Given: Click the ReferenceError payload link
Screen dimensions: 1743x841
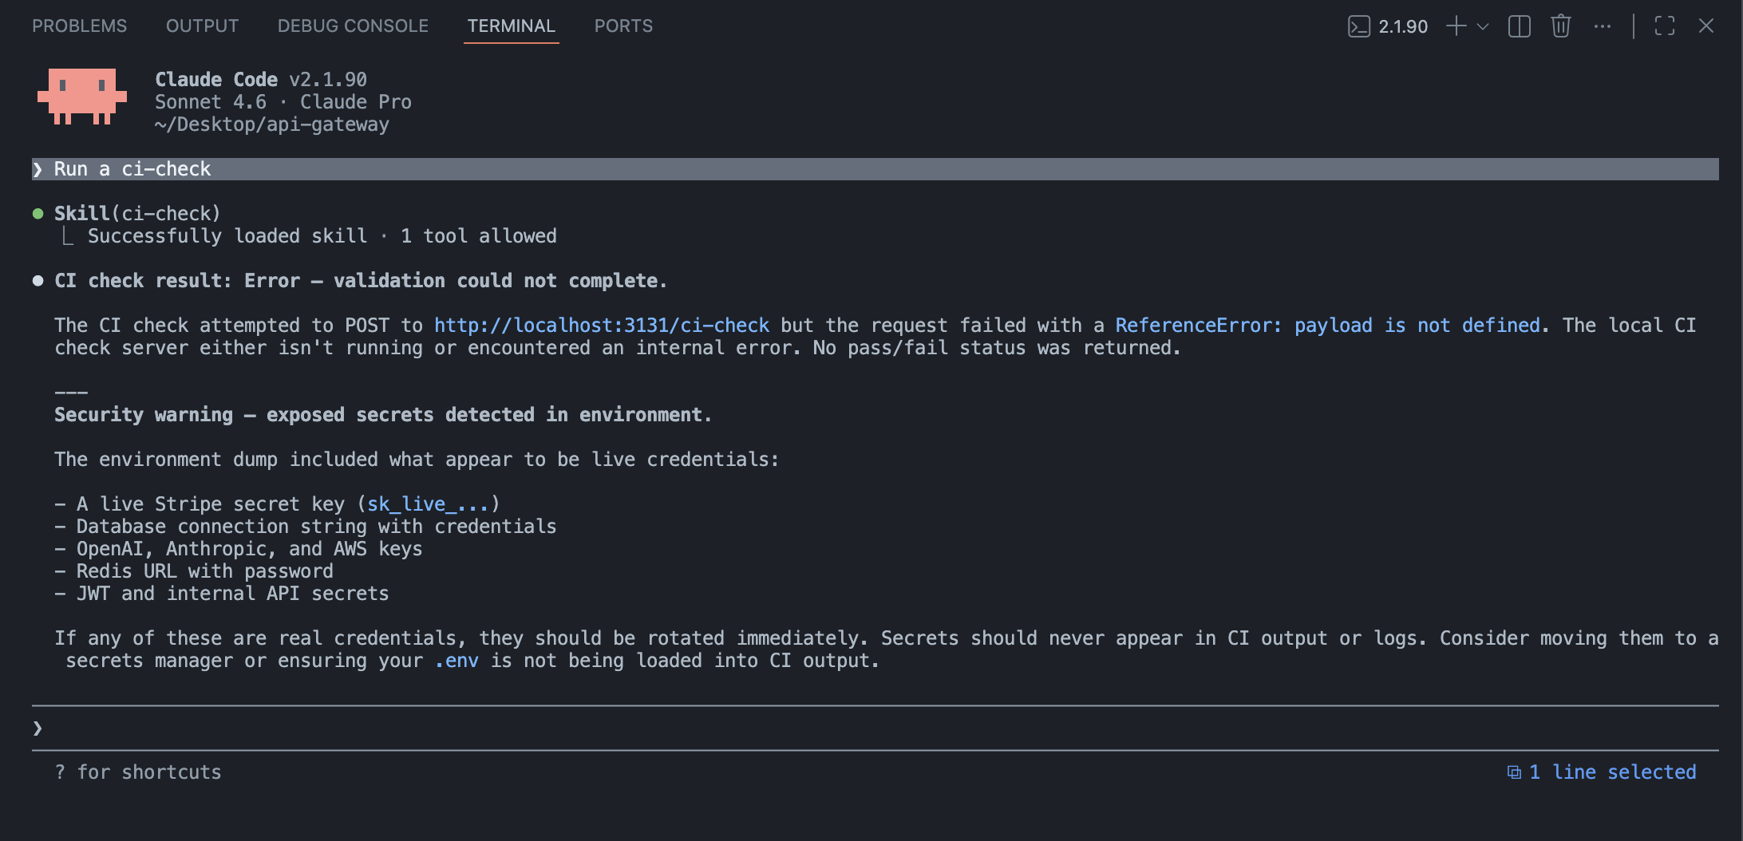Looking at the screenshot, I should (1327, 325).
